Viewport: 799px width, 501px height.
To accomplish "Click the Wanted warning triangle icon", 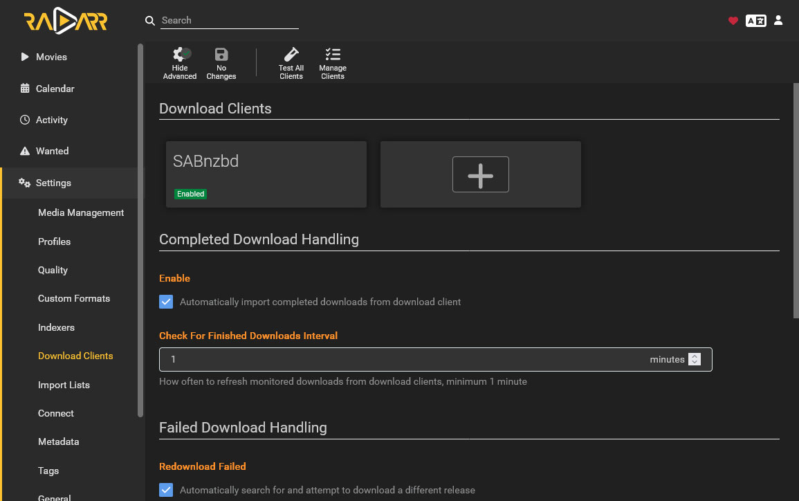I will (x=24, y=151).
